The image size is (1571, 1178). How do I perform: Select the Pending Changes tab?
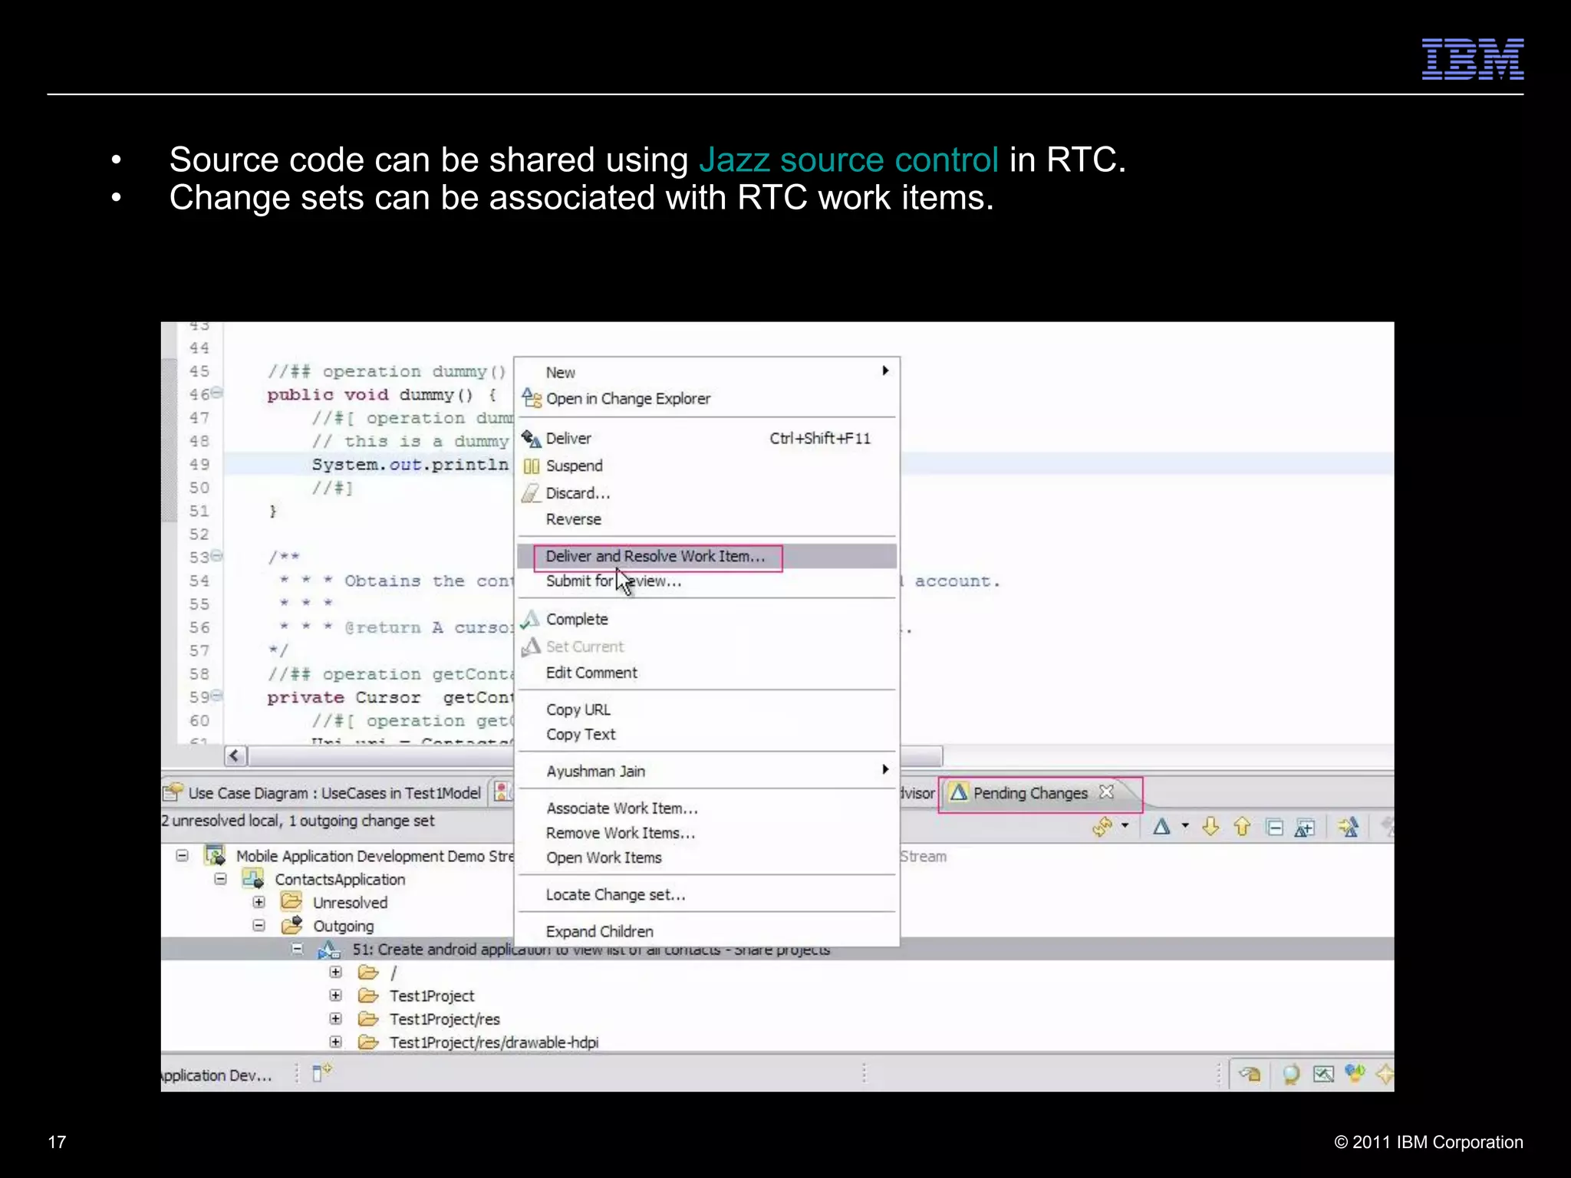(1030, 793)
